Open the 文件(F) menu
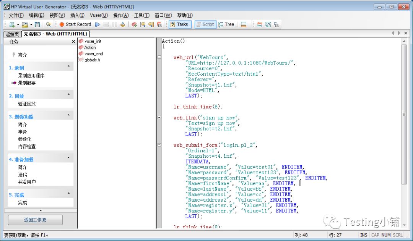This screenshot has width=413, height=241. click(x=16, y=16)
